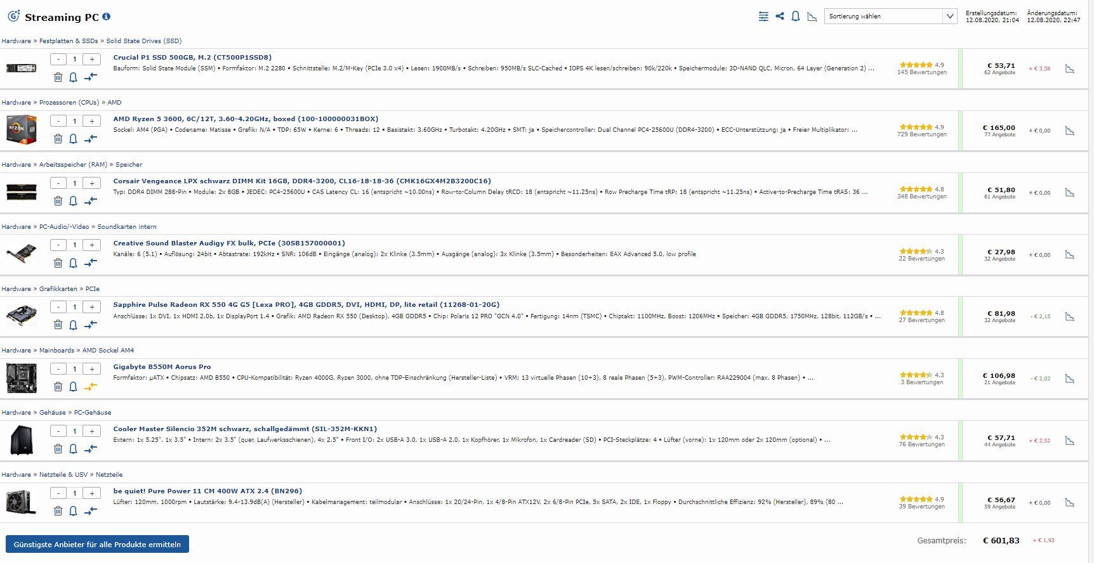Set price alert for Cooler Master Silencio
This screenshot has height=563, width=1094.
(x=73, y=448)
